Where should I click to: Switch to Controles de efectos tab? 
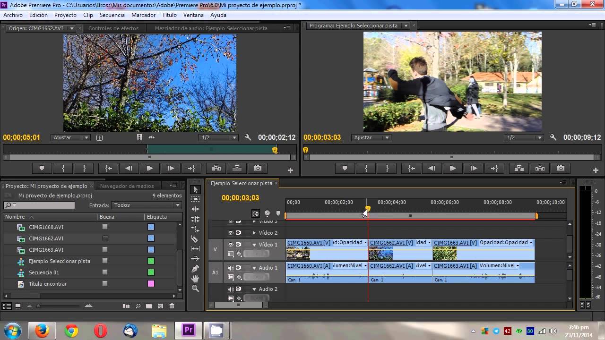pos(113,28)
